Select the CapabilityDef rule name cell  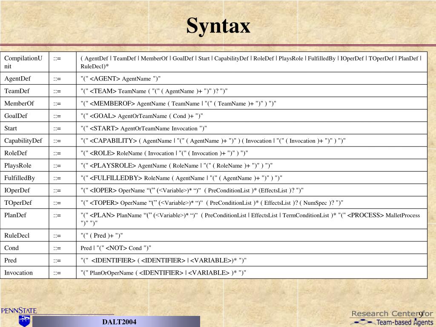tap(24, 141)
